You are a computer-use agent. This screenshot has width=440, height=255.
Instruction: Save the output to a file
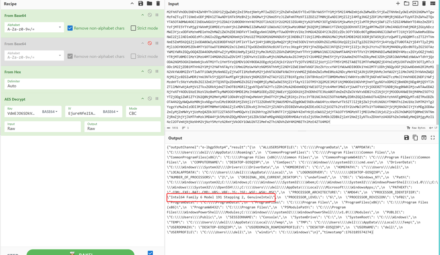coord(406,138)
